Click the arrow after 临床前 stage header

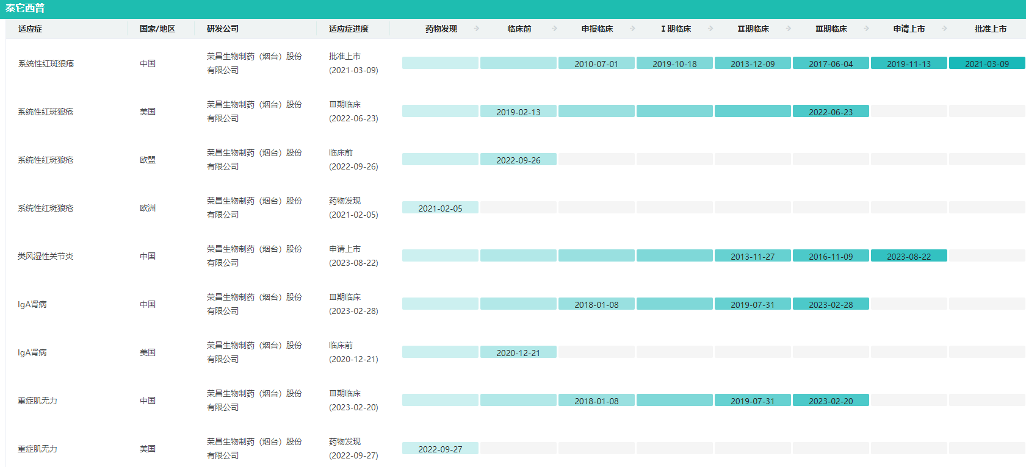[554, 29]
